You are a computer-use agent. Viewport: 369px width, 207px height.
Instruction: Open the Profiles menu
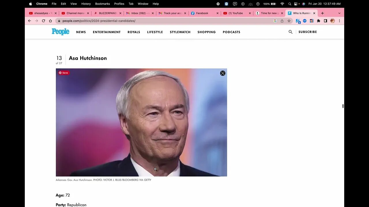(x=119, y=4)
